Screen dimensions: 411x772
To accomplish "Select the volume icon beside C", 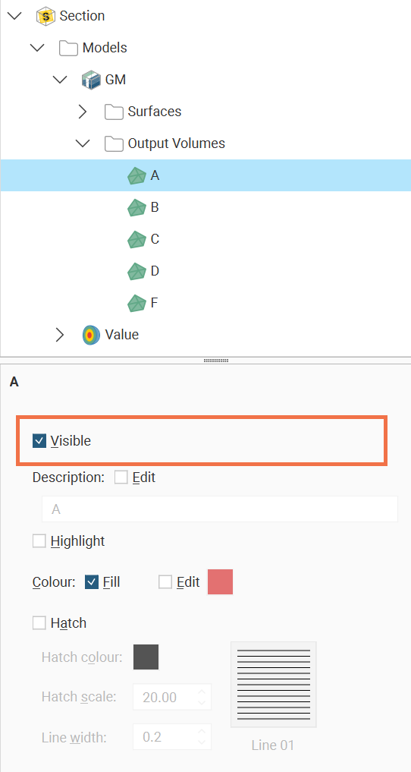I will [136, 239].
